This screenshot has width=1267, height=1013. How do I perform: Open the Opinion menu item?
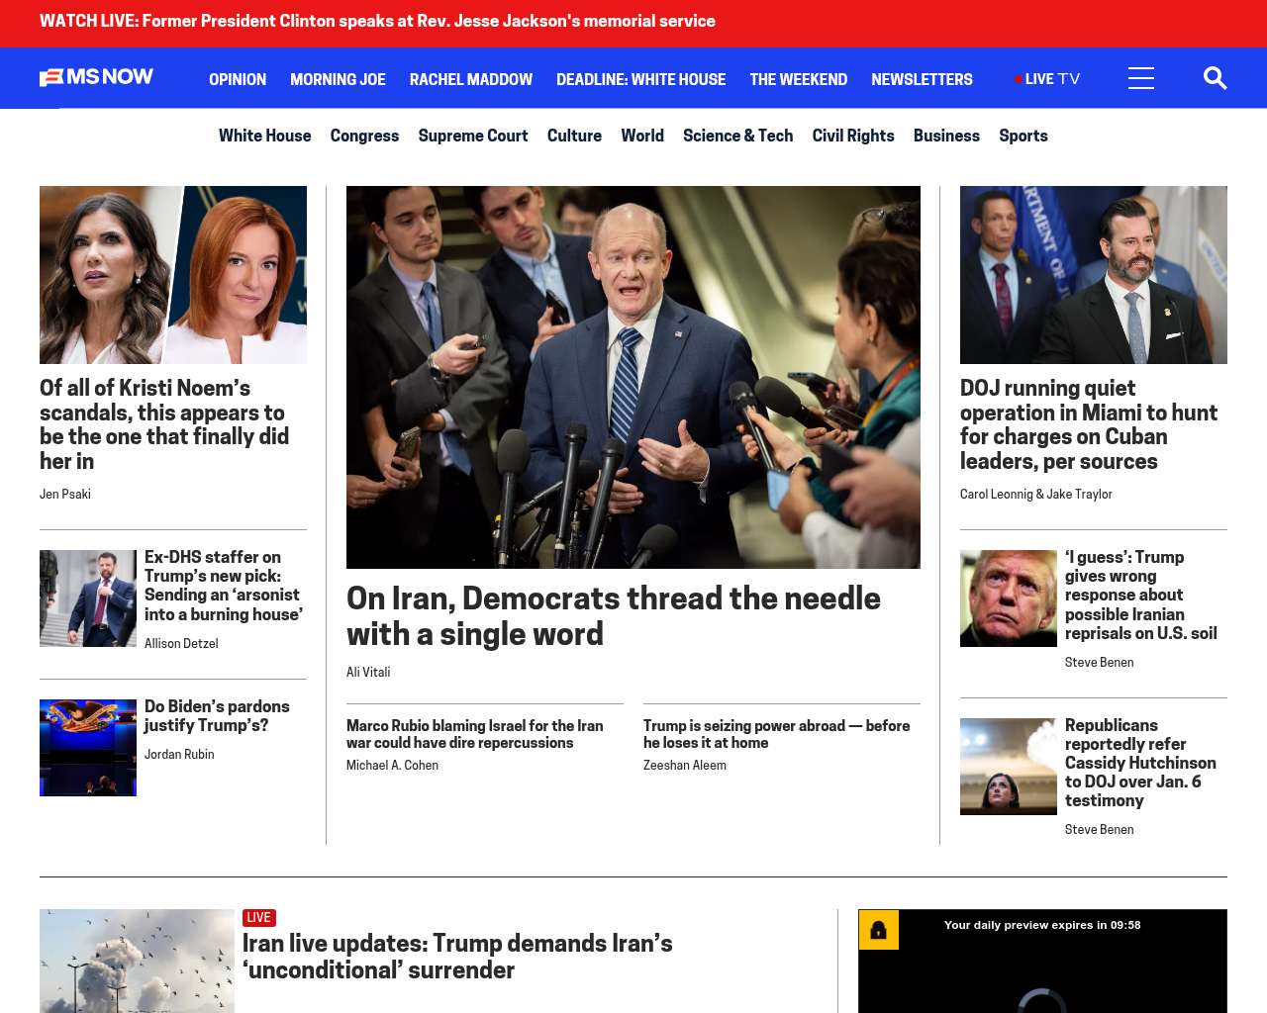238,79
